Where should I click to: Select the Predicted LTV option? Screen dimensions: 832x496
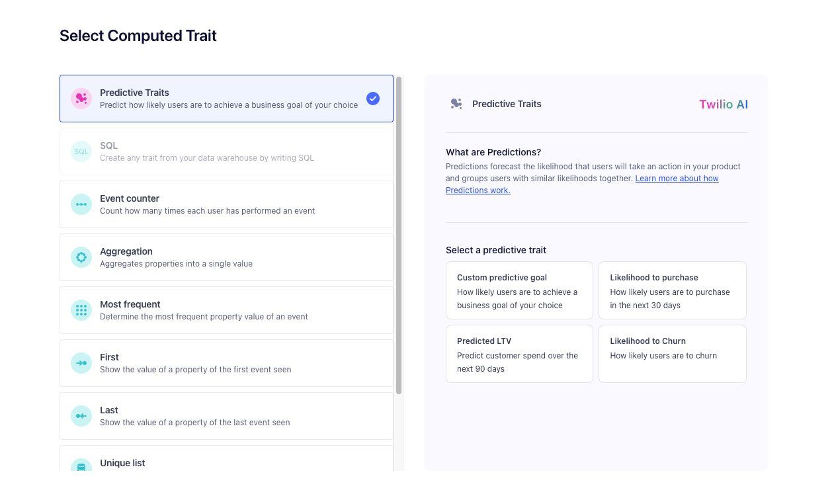pos(519,353)
